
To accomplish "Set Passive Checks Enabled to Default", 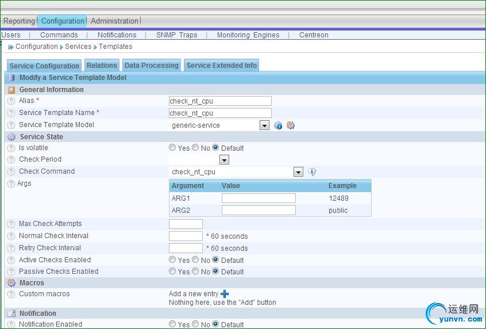I will (x=215, y=271).
